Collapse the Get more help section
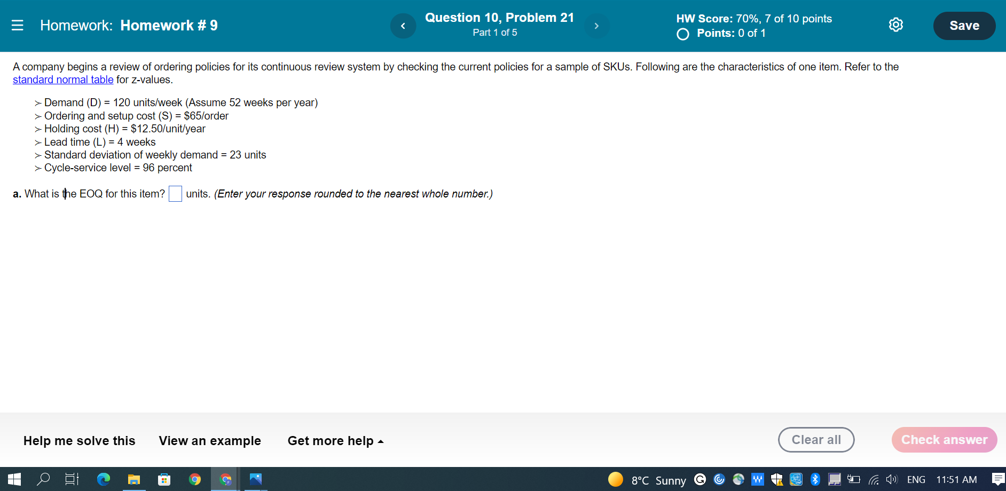This screenshot has width=1006, height=491. click(x=335, y=441)
